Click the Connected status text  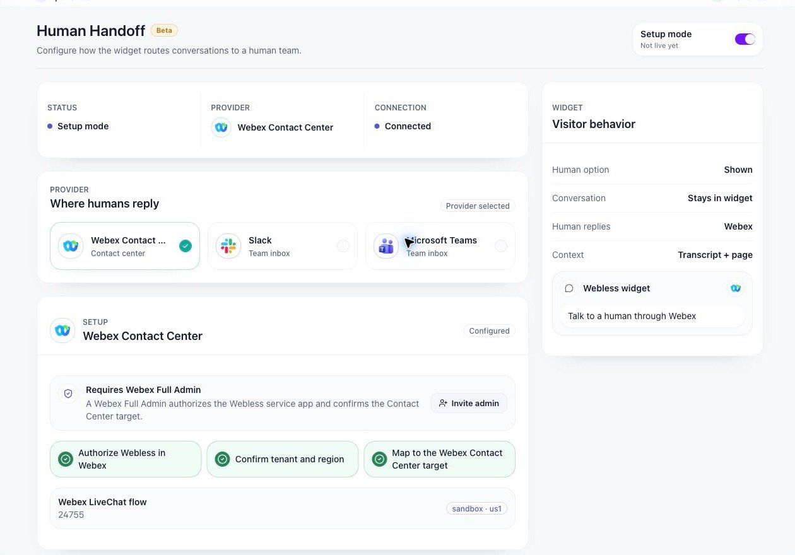point(408,126)
